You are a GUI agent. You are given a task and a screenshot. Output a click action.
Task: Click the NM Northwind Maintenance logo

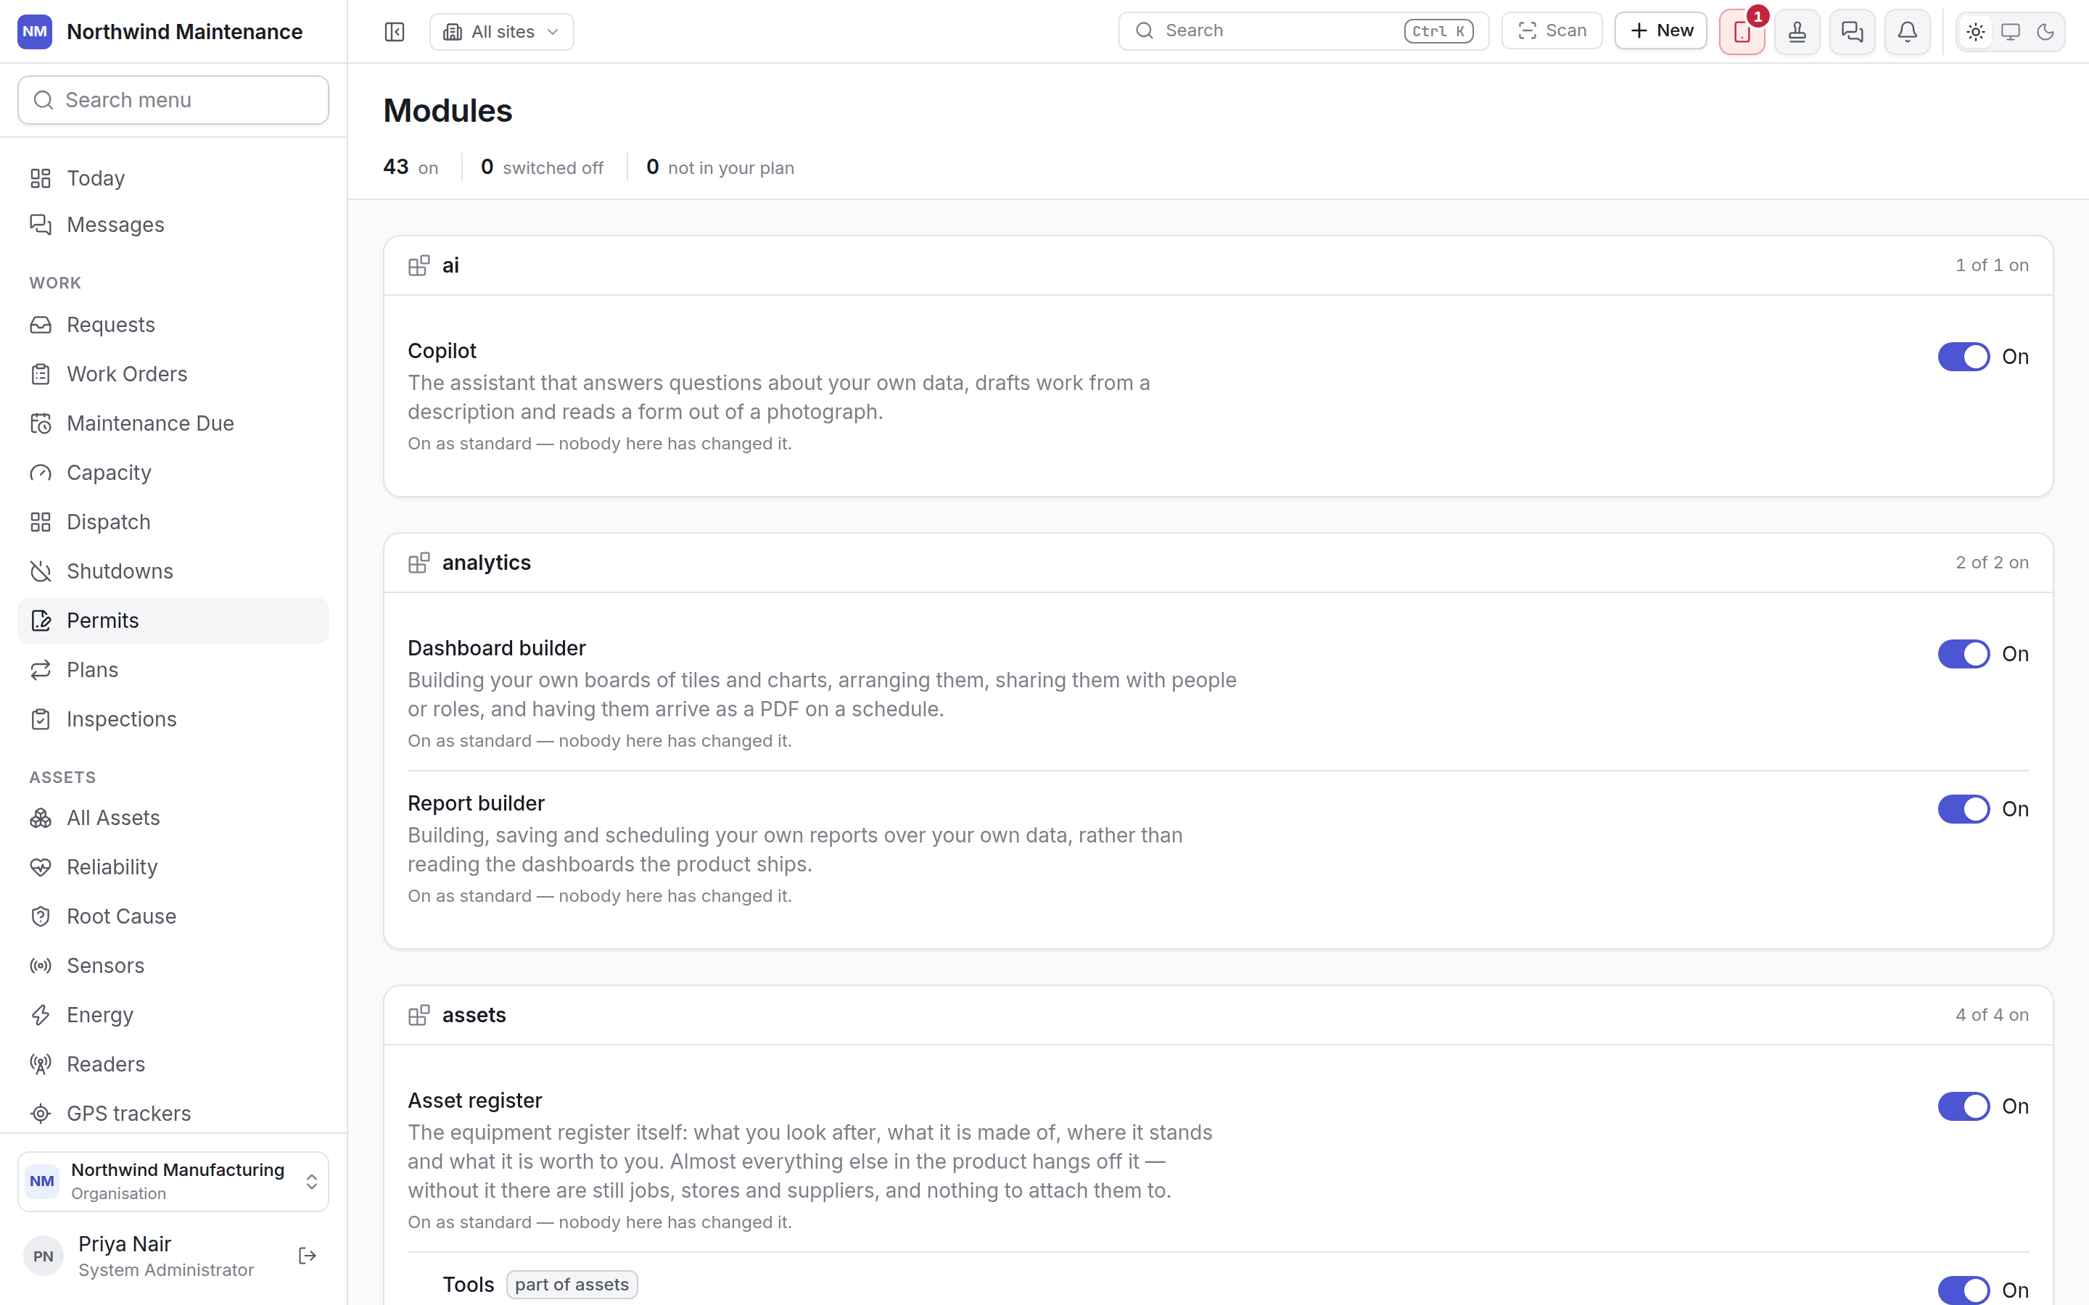coord(35,32)
